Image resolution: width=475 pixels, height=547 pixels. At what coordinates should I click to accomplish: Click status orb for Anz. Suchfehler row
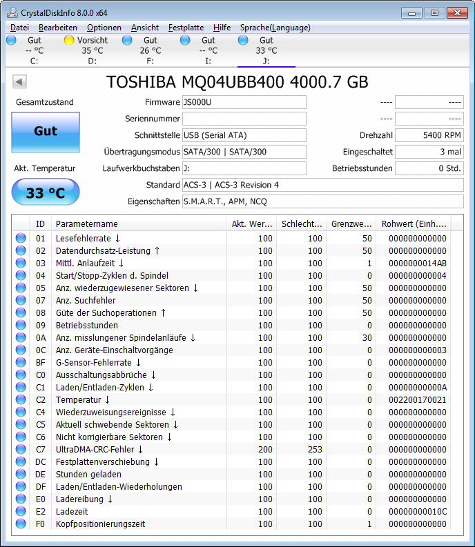point(21,300)
